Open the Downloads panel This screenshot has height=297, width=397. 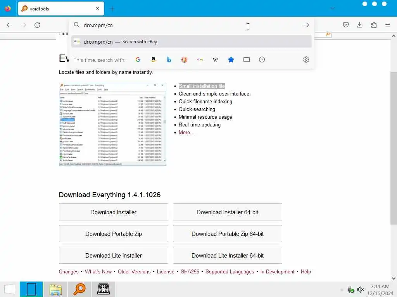[x=359, y=25]
